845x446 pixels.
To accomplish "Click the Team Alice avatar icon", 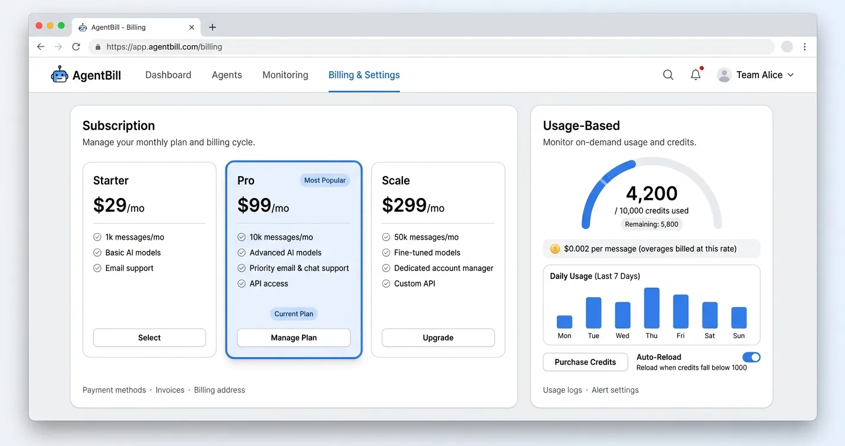I will [x=724, y=75].
